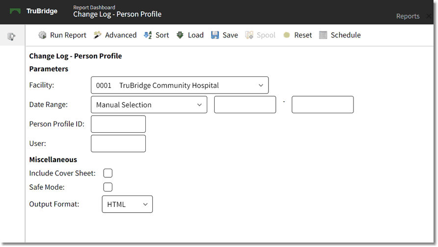Click the Save floppy disk icon
438x247 pixels.
click(x=215, y=35)
